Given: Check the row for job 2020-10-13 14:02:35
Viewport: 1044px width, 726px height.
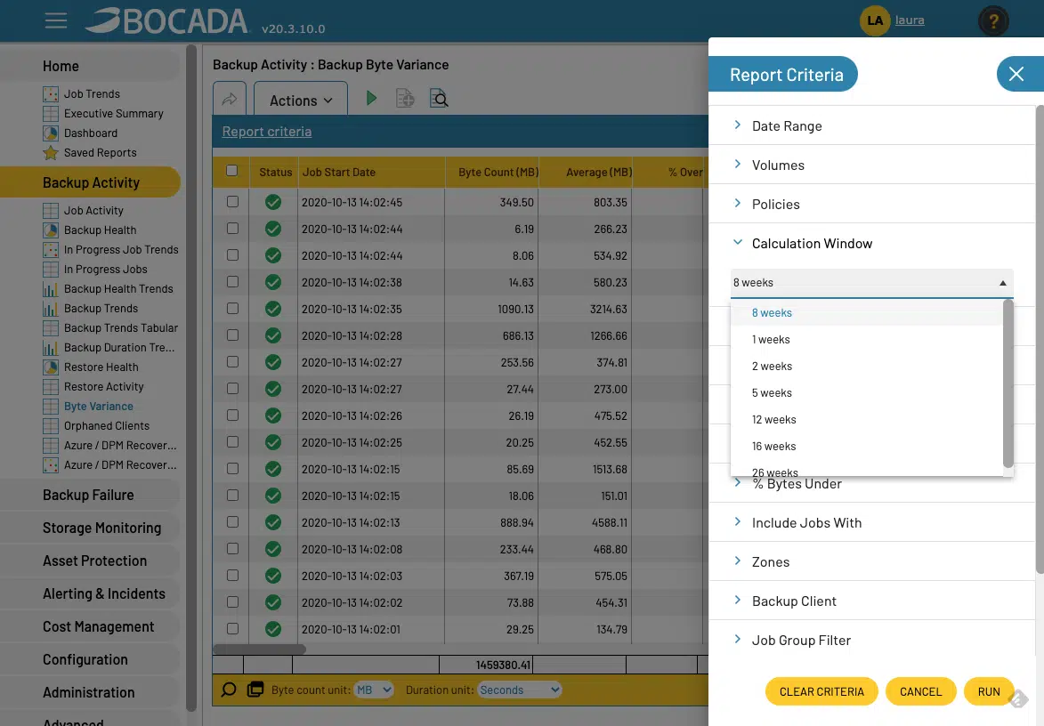Looking at the screenshot, I should [232, 308].
